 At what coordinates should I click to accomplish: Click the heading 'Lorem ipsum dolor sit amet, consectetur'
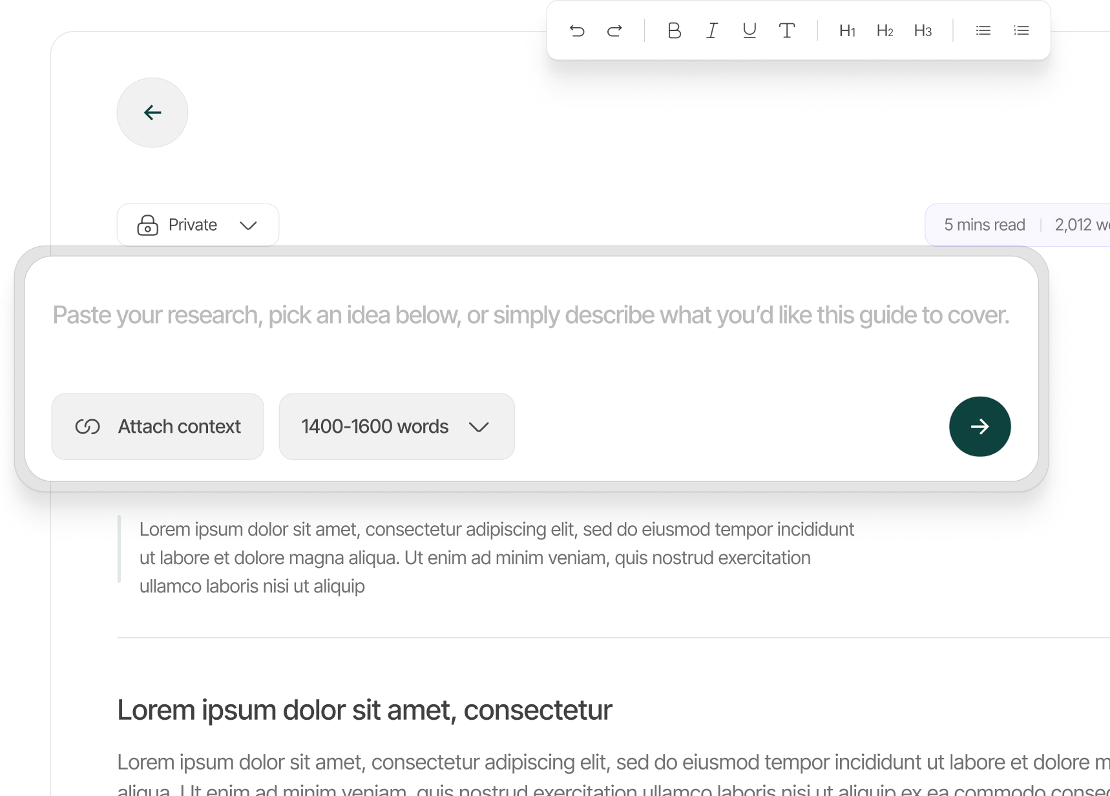point(364,709)
